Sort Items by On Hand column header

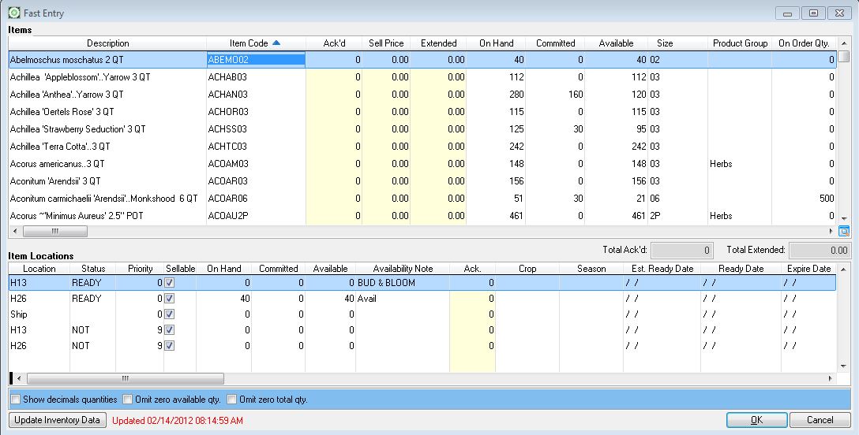tap(496, 43)
